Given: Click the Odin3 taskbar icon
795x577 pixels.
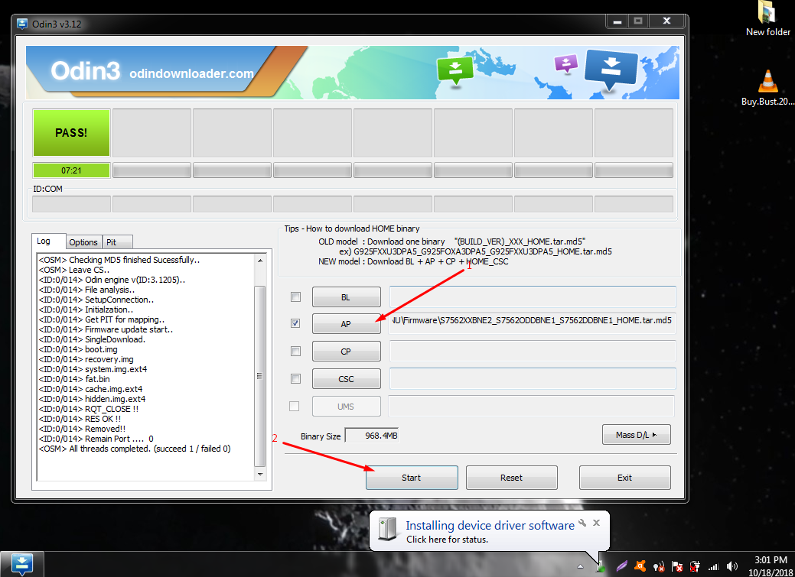Looking at the screenshot, I should 21,564.
